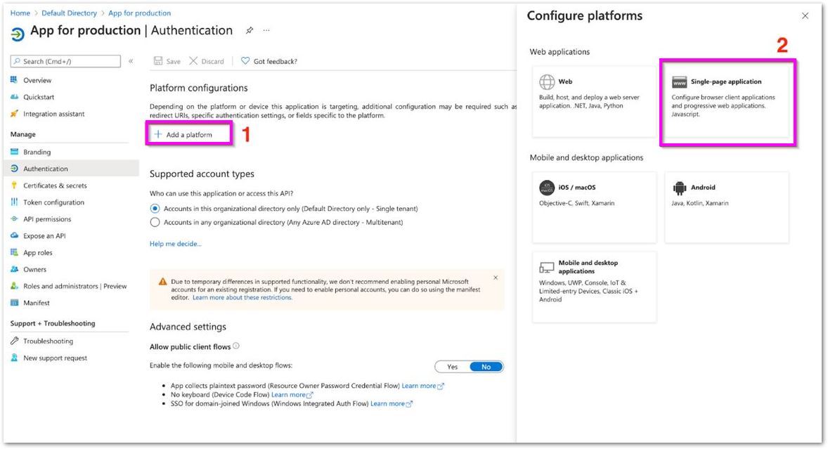Open App roles page
Screen dimensions: 828x449
click(38, 253)
